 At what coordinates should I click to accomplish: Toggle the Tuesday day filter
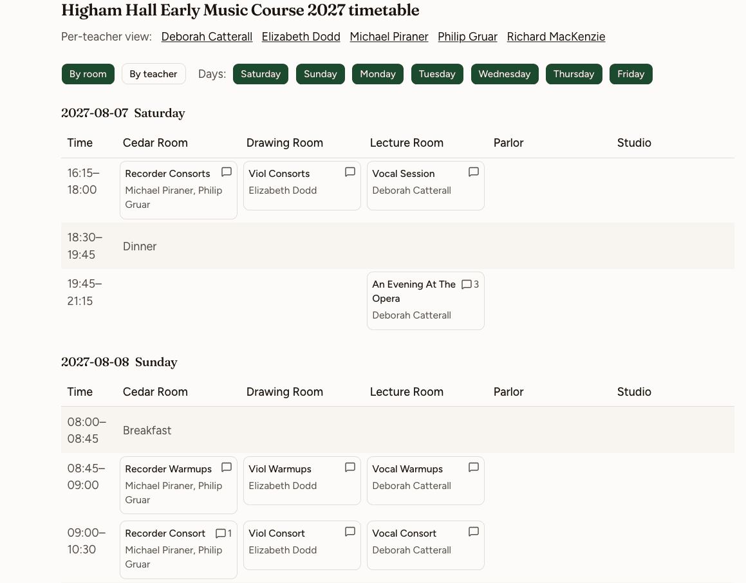coord(437,74)
